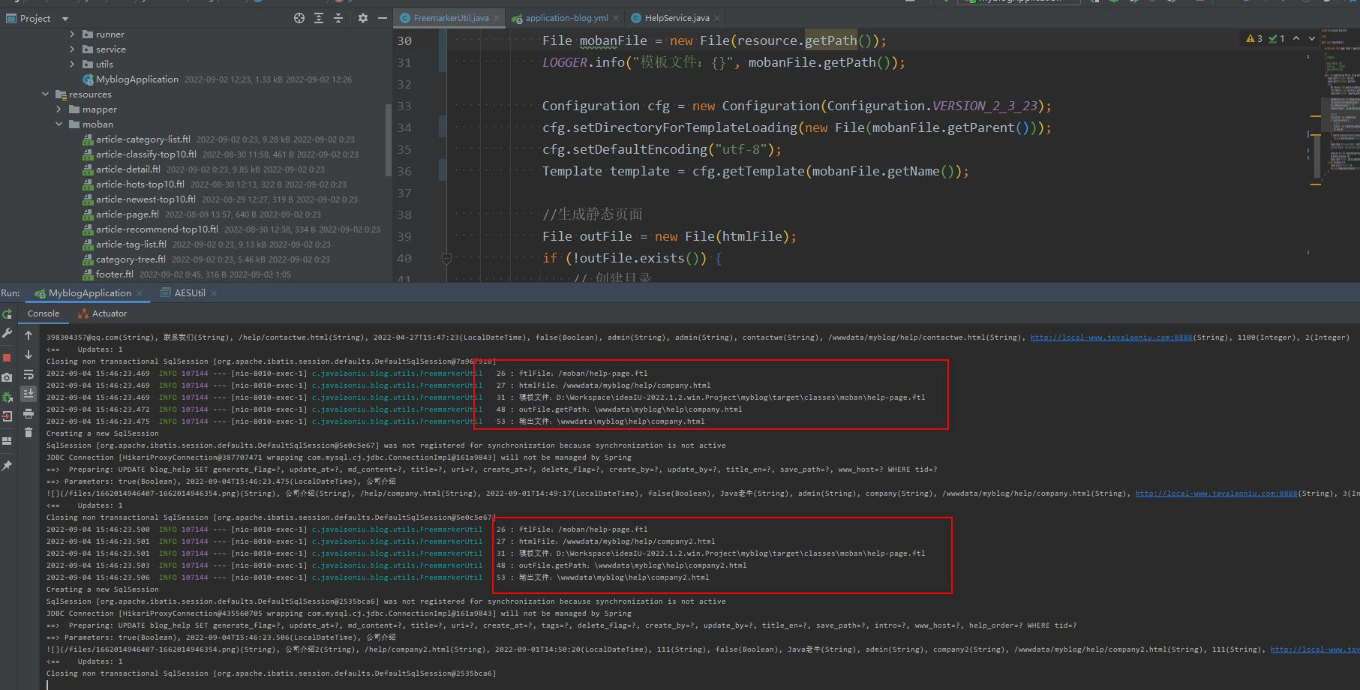Switch to application-blog.yml editor tab

566,18
